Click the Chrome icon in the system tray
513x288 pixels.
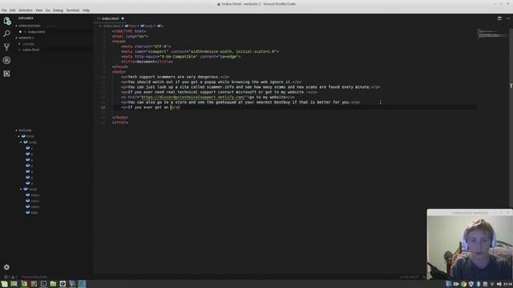pyautogui.click(x=463, y=284)
